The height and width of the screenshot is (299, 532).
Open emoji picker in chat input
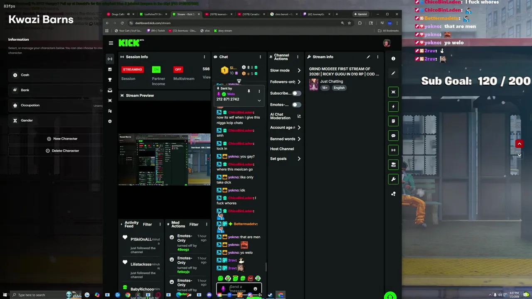(x=255, y=289)
